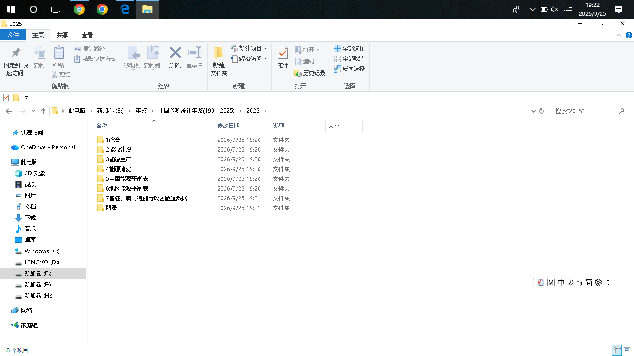Create a new folder via ribbon
This screenshot has width=634, height=356.
[x=219, y=62]
